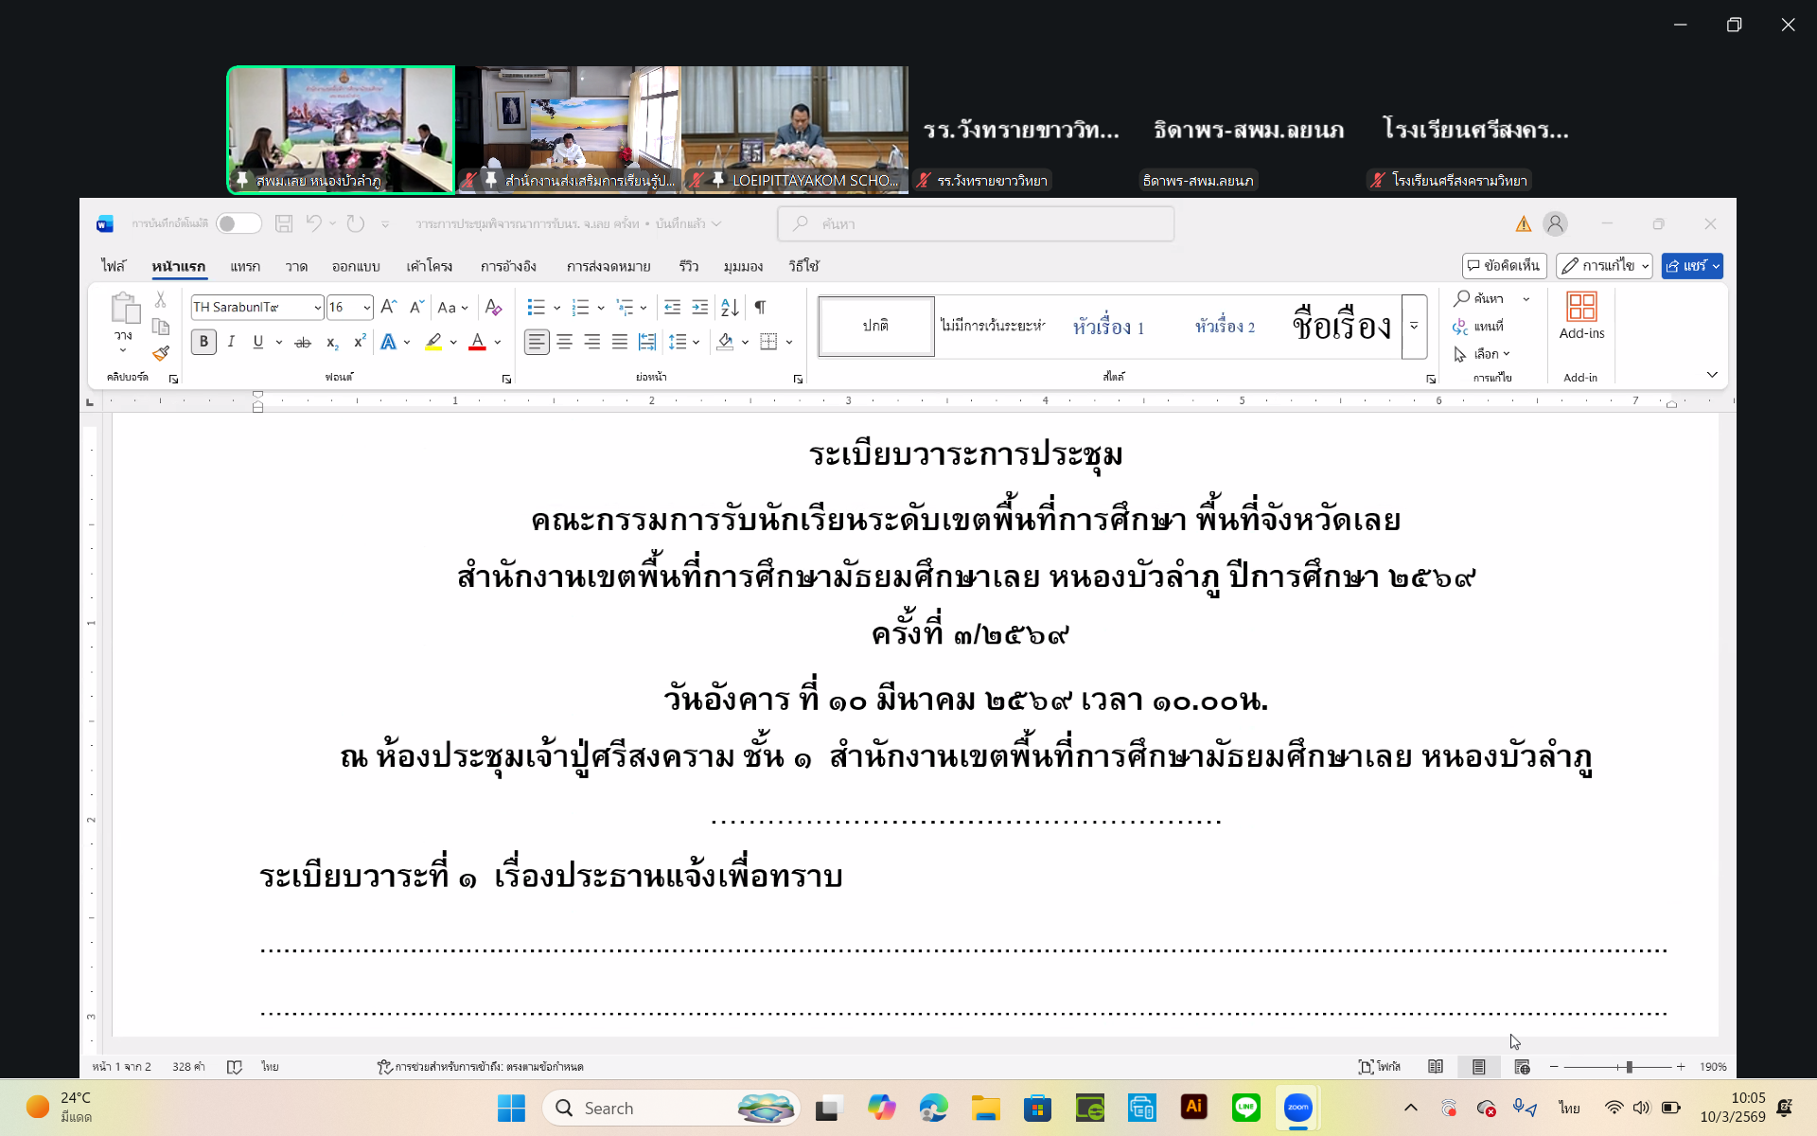The height and width of the screenshot is (1136, 1817).
Task: Click the ค้นหา search box in title bar
Action: click(x=975, y=223)
